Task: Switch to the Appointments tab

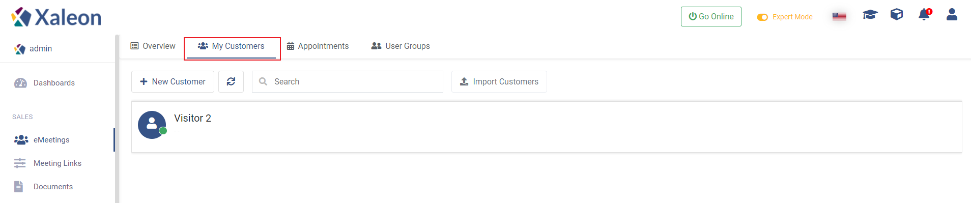Action: pos(318,46)
